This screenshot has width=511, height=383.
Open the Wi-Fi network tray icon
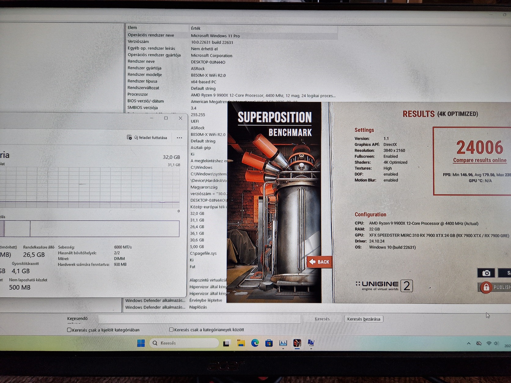(x=489, y=344)
